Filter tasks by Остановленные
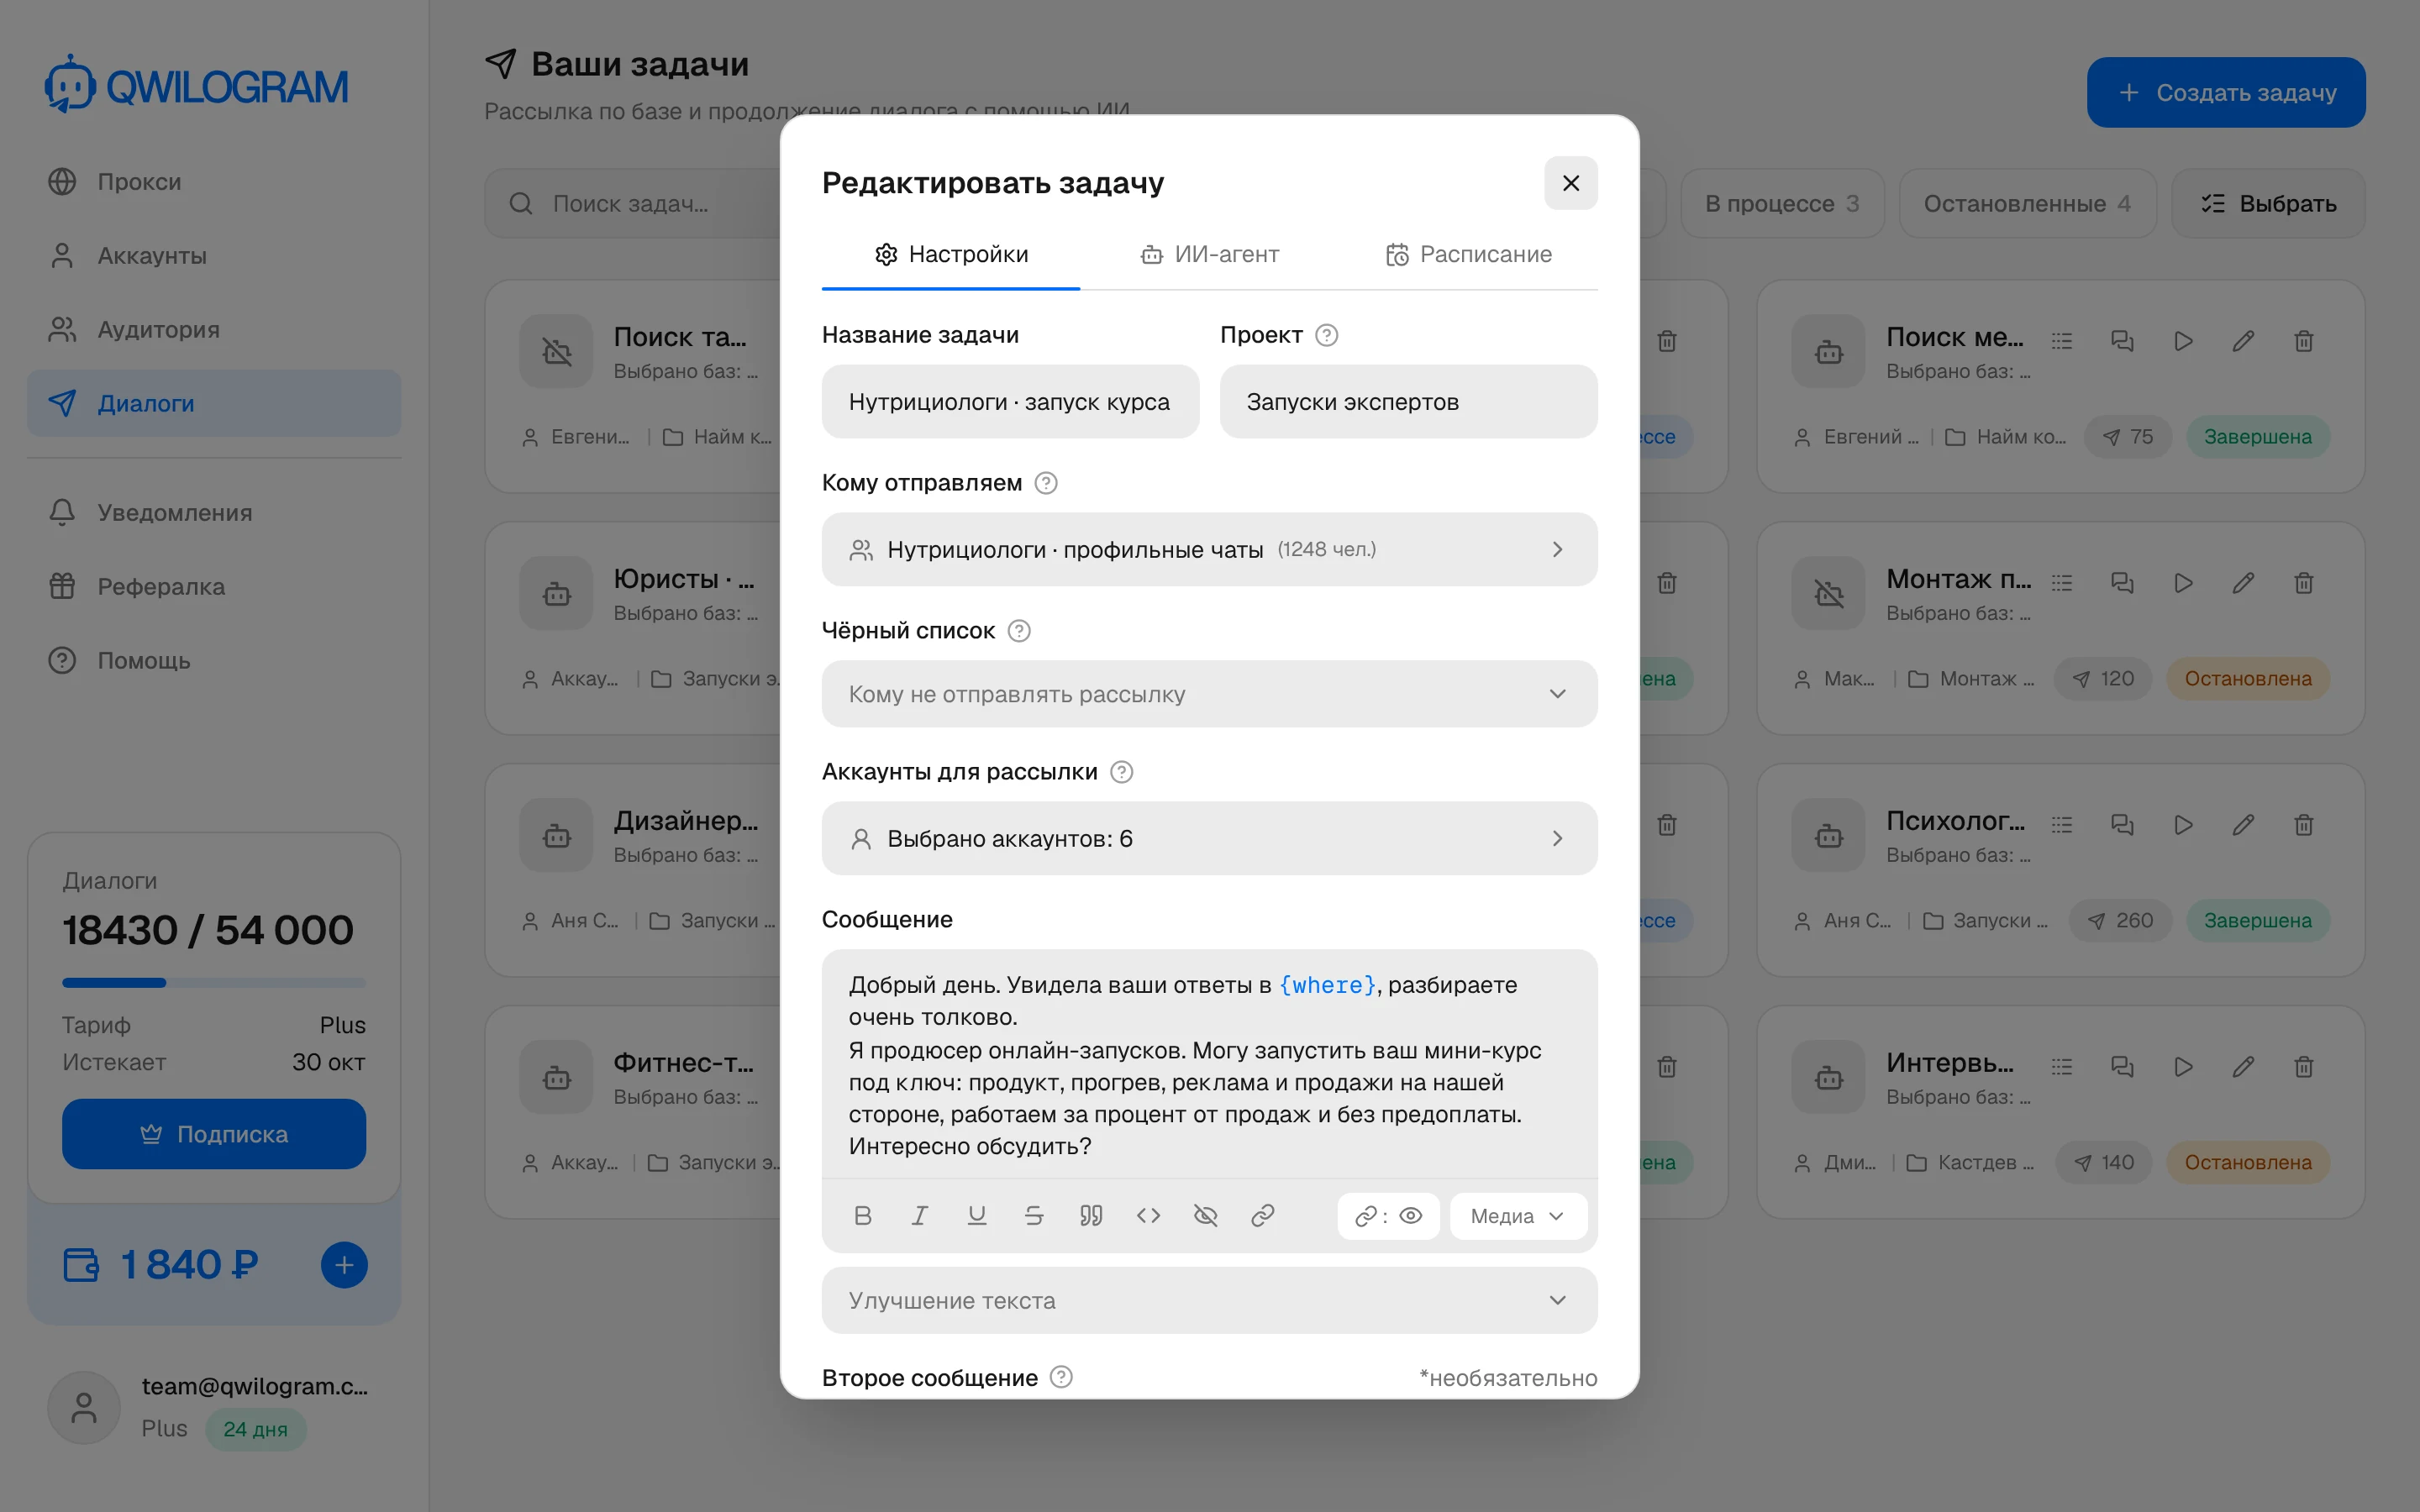This screenshot has height=1512, width=2420. pos(2027,204)
